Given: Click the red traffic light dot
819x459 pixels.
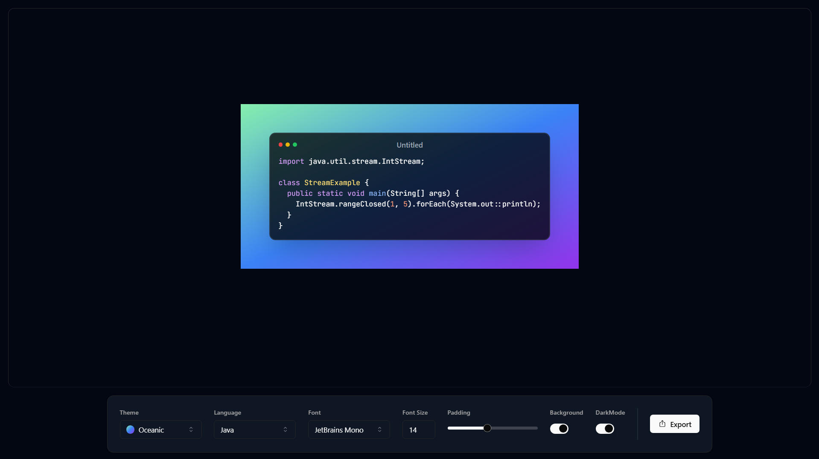Looking at the screenshot, I should click(281, 145).
